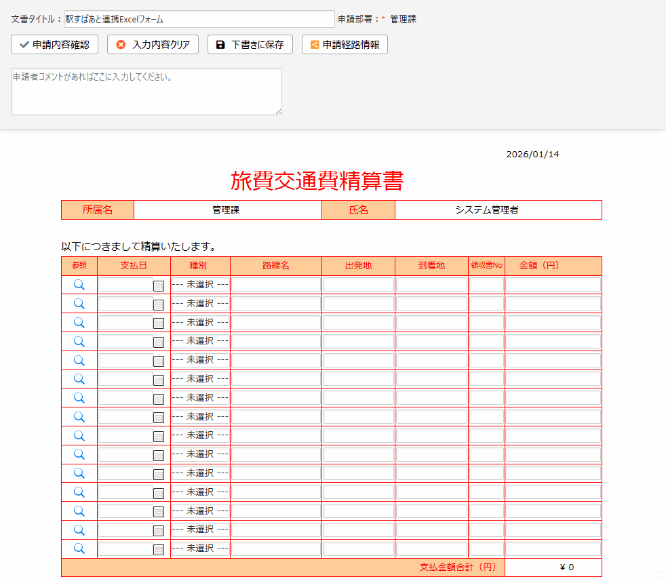Open the calendar picker in the last payment date row

pos(159,549)
